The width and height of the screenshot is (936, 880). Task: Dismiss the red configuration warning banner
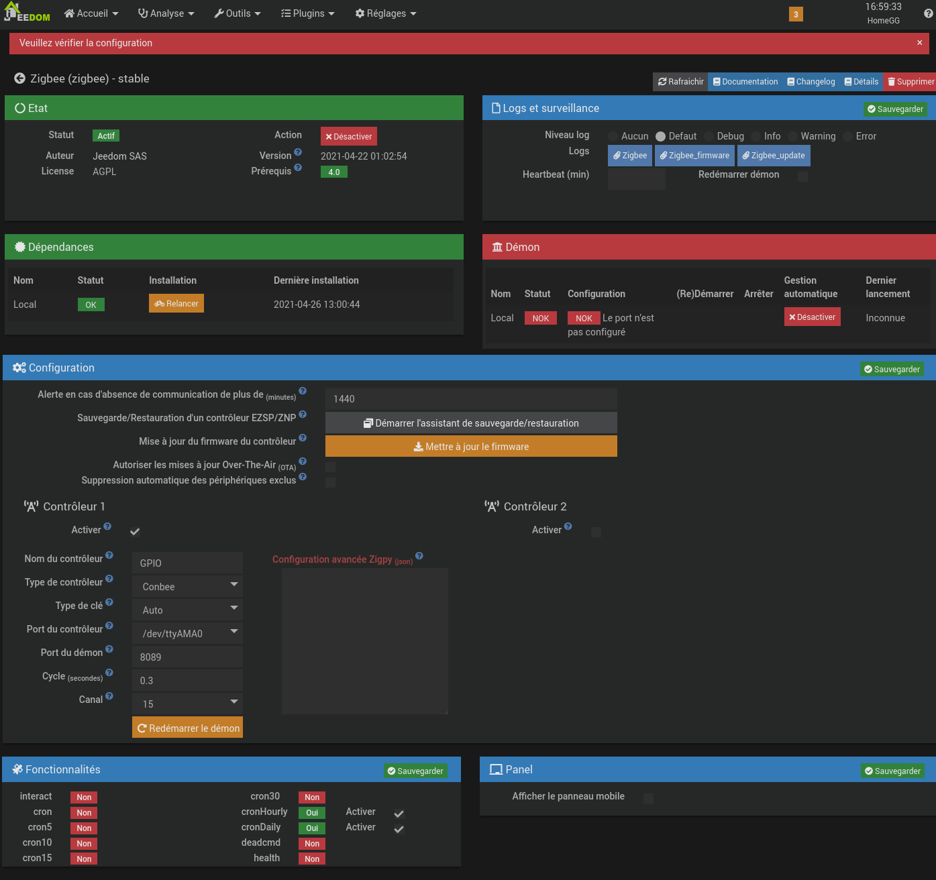click(x=919, y=43)
